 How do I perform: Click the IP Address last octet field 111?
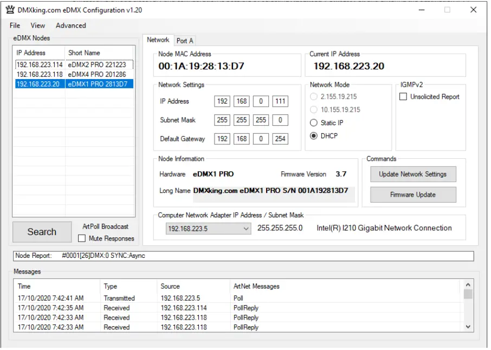click(x=280, y=101)
